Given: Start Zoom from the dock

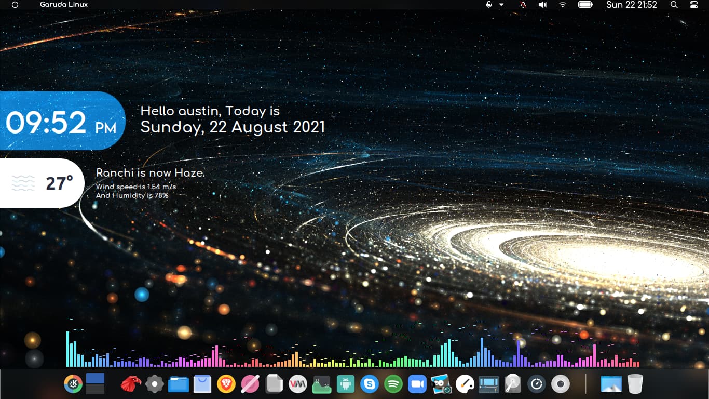Looking at the screenshot, I should click(x=417, y=384).
